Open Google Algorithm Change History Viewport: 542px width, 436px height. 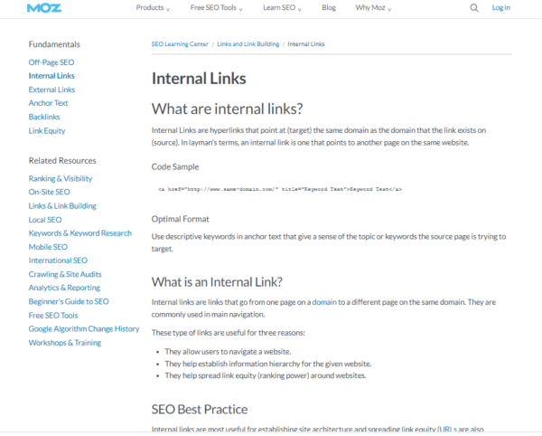coord(84,329)
